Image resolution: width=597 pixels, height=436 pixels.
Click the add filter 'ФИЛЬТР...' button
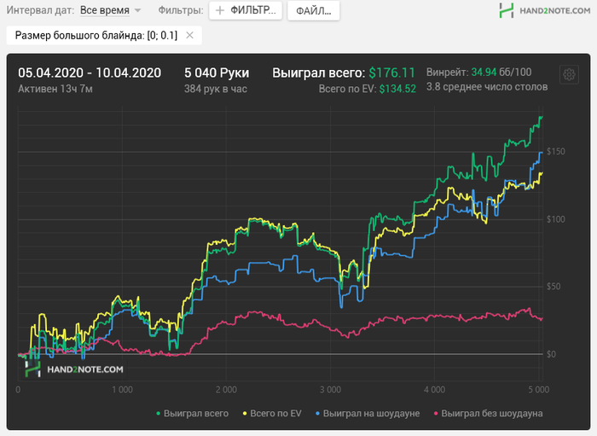246,10
